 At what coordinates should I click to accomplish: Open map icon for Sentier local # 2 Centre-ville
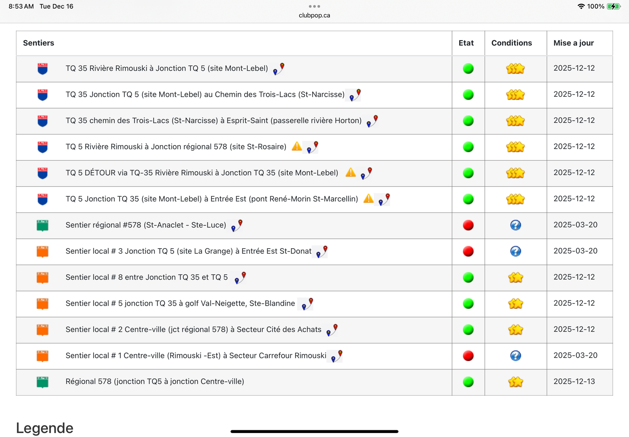coord(332,330)
